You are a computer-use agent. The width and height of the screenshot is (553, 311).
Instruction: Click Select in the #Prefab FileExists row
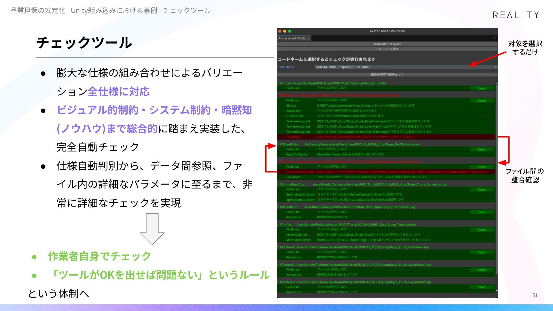482,230
